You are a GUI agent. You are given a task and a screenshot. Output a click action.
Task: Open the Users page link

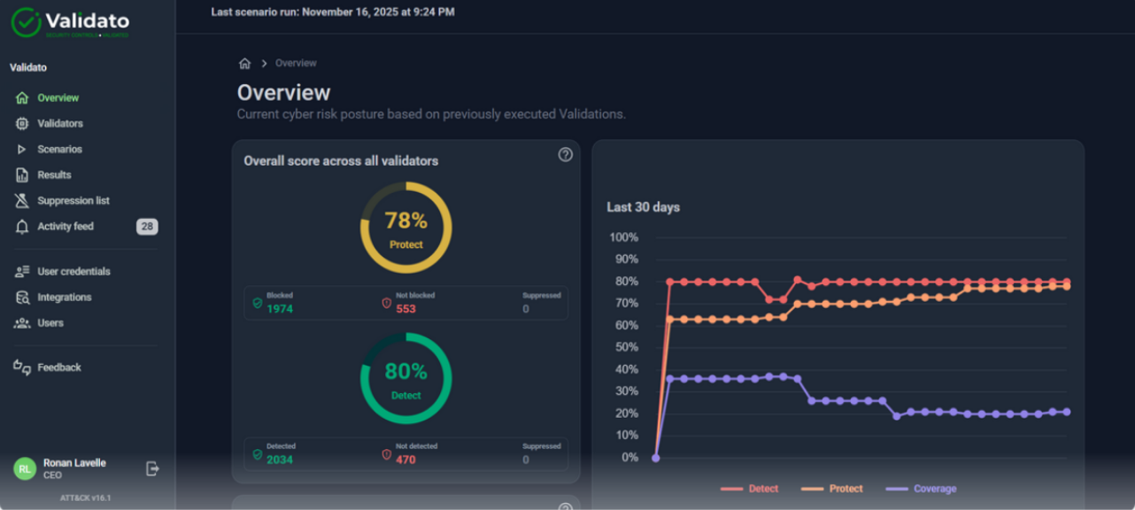click(x=50, y=323)
